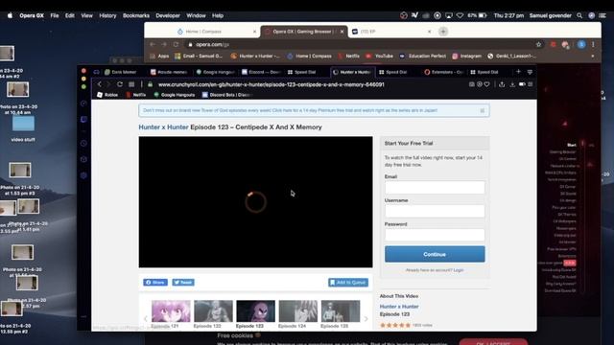Open the Apps shortcut in Chrome bookmarks bar
This screenshot has height=345, width=614.
point(159,56)
